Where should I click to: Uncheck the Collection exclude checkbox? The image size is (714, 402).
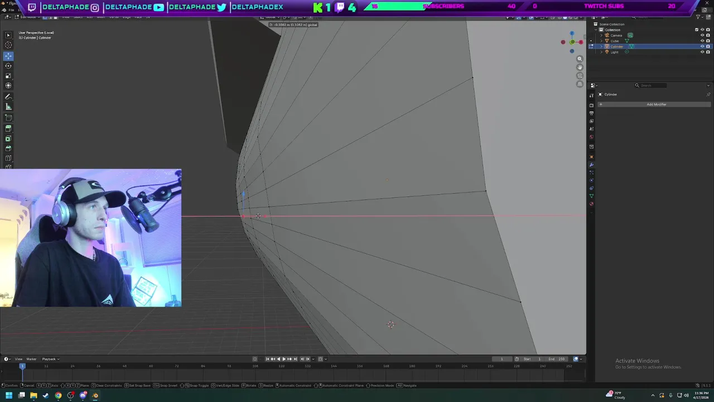[x=697, y=30]
